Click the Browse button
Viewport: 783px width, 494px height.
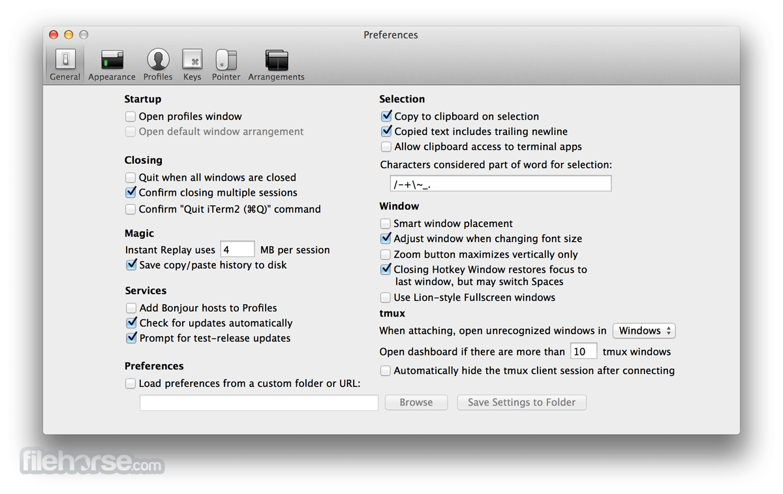click(x=416, y=403)
